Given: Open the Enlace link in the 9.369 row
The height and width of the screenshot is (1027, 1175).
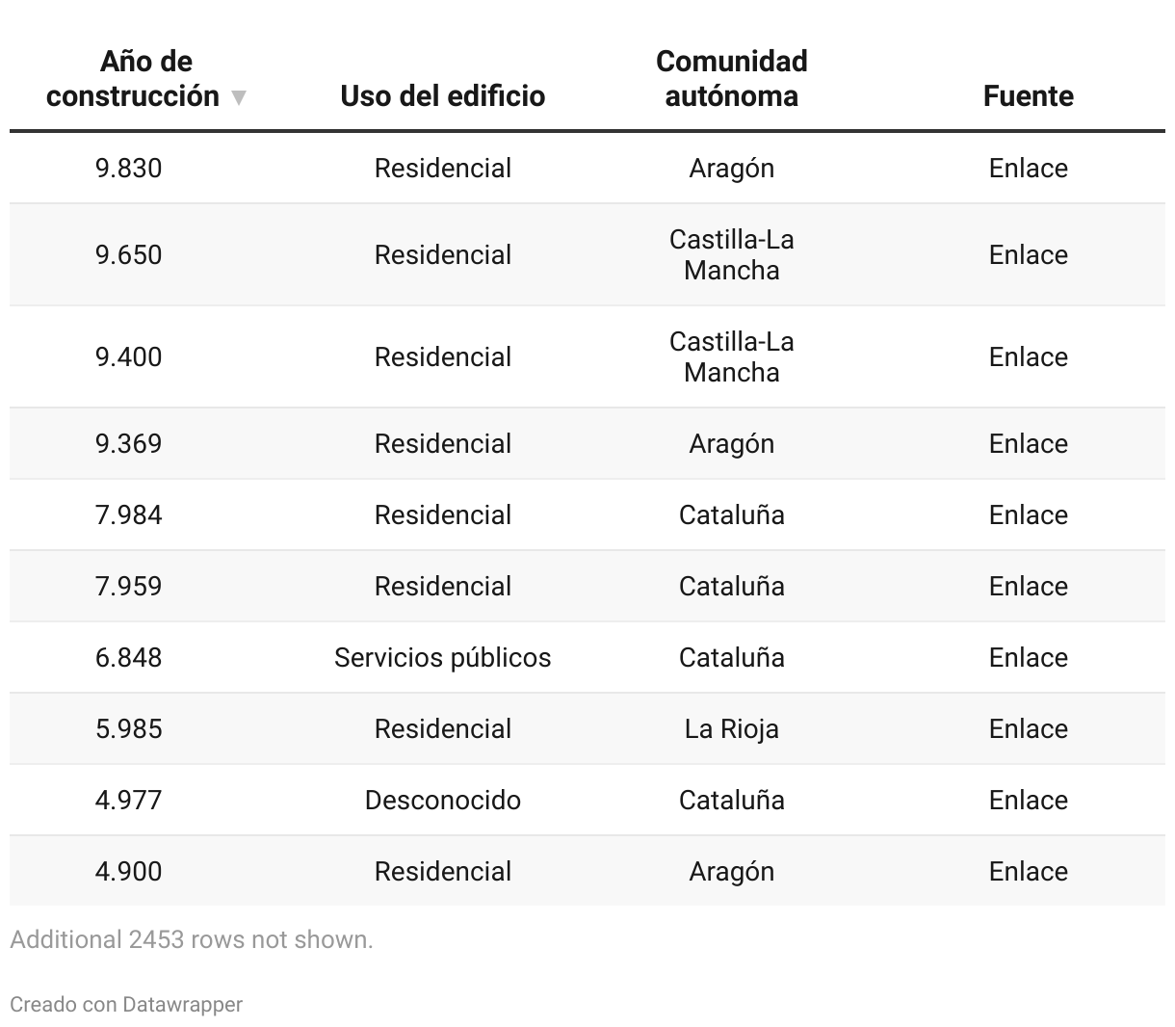Looking at the screenshot, I should point(1029,443).
